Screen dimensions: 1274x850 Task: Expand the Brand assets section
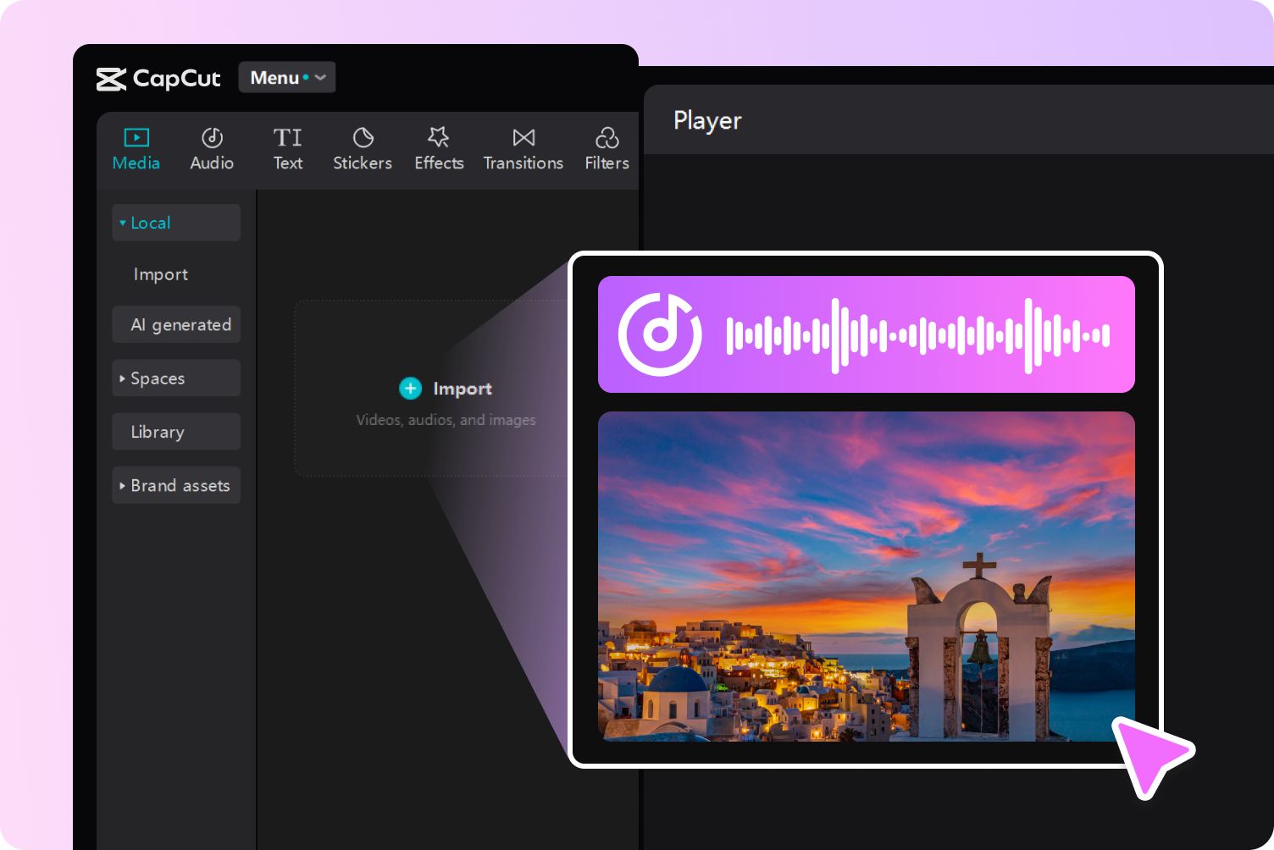point(176,485)
